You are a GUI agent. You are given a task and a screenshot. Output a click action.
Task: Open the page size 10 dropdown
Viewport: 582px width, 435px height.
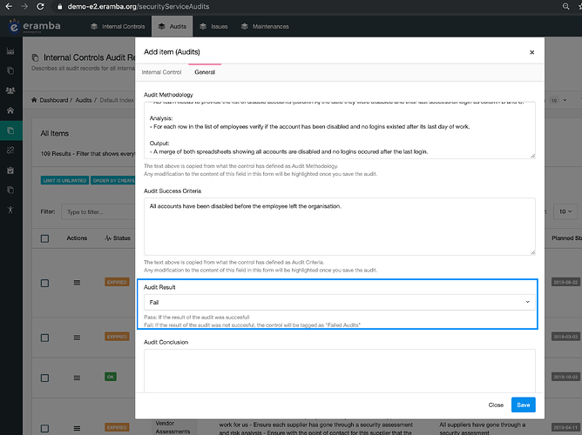(x=565, y=211)
